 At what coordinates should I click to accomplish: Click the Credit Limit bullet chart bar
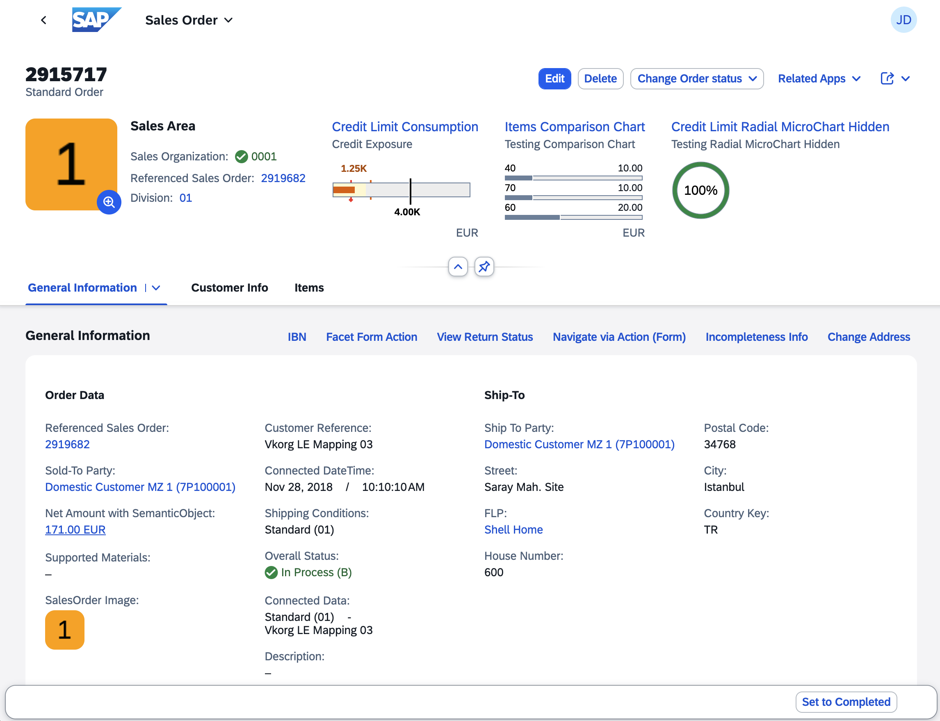pyautogui.click(x=402, y=190)
